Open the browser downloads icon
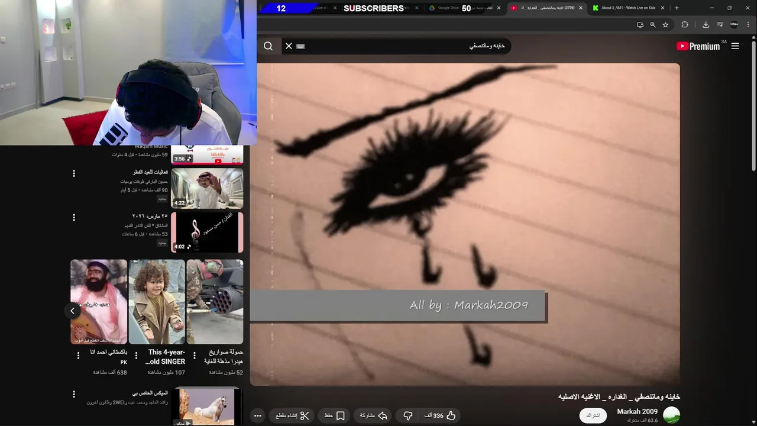757x426 pixels. click(x=706, y=25)
